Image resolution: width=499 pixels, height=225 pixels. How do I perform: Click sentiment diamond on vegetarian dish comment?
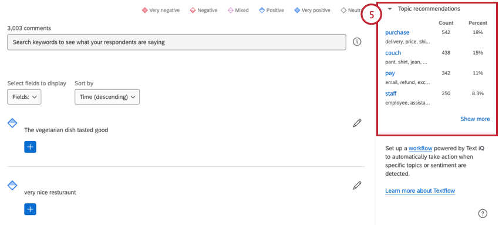[x=12, y=123]
